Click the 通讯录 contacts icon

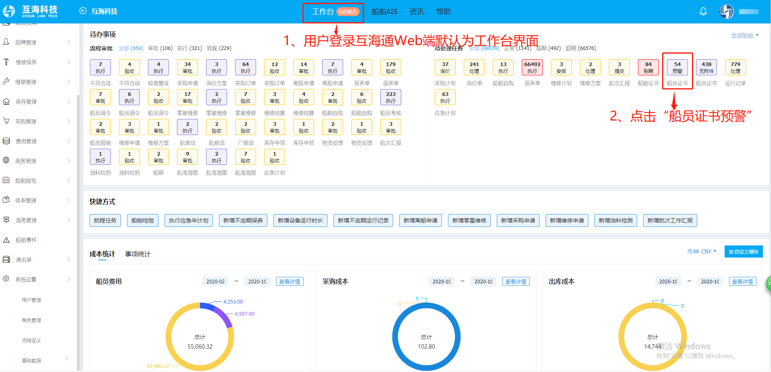(6, 259)
